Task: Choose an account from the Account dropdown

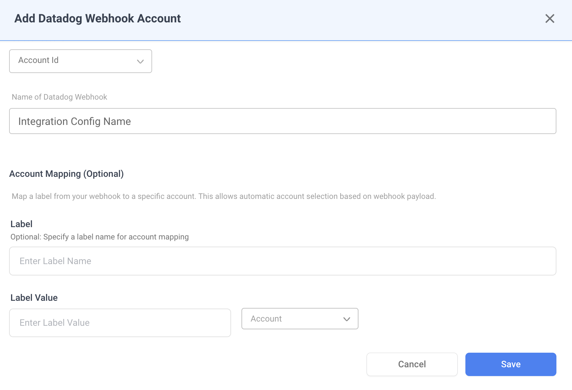Action: [x=299, y=319]
